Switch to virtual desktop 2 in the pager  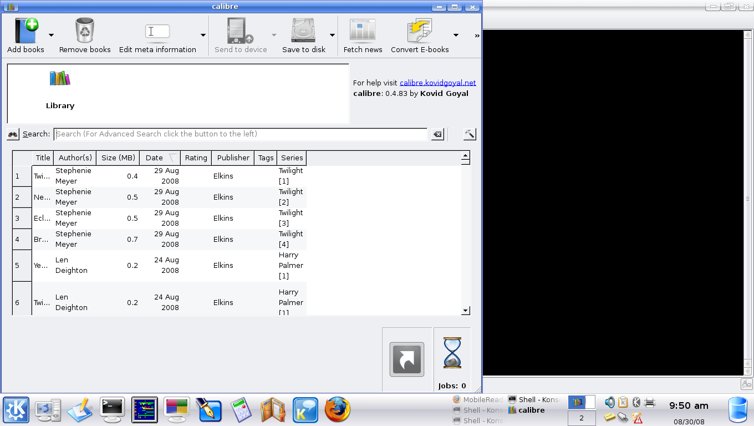point(582,418)
